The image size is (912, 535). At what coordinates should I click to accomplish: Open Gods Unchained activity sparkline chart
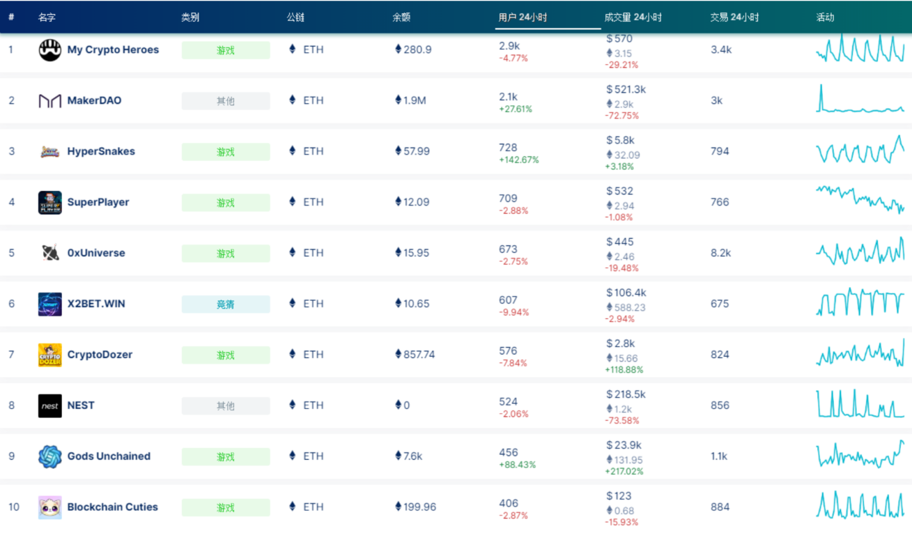[860, 454]
